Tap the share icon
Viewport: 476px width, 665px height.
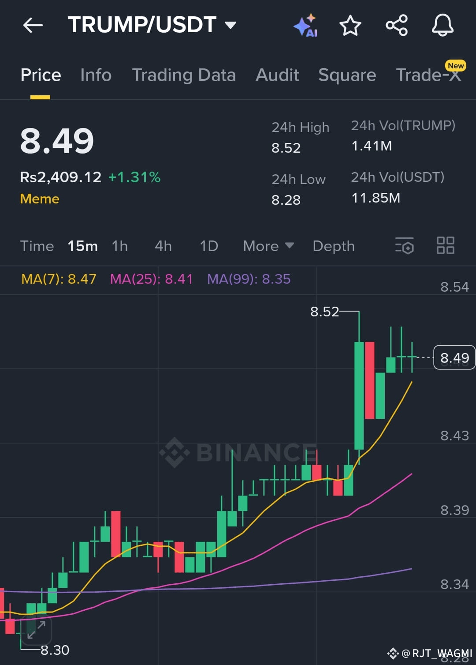[397, 25]
